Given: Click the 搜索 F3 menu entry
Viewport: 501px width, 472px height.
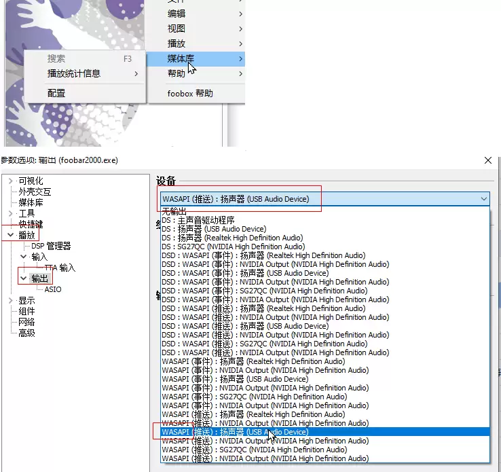Looking at the screenshot, I should [x=85, y=58].
